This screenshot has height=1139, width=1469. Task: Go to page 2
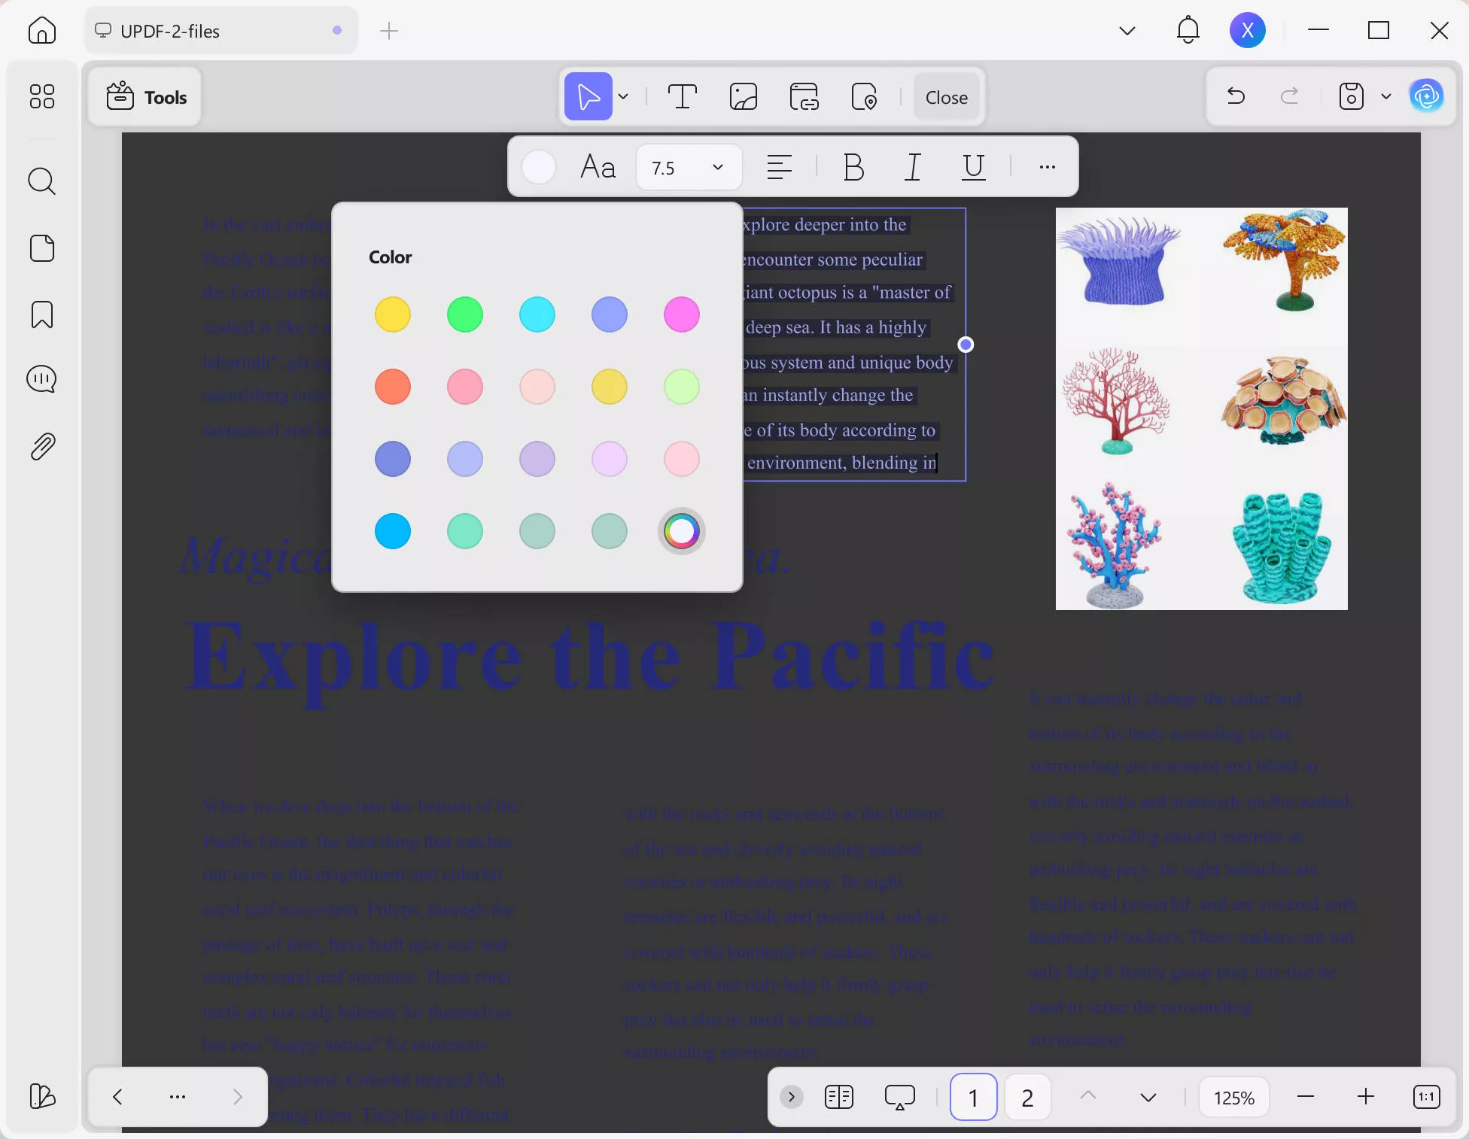click(x=1027, y=1098)
